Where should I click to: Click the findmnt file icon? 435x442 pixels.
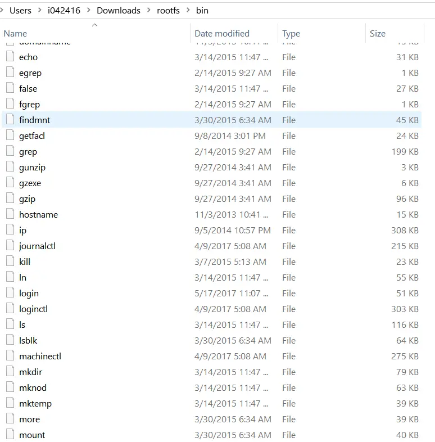10,119
